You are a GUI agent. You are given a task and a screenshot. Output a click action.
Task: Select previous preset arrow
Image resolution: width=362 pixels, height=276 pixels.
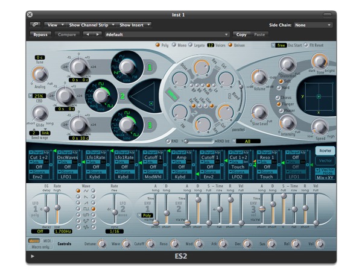pos(87,34)
